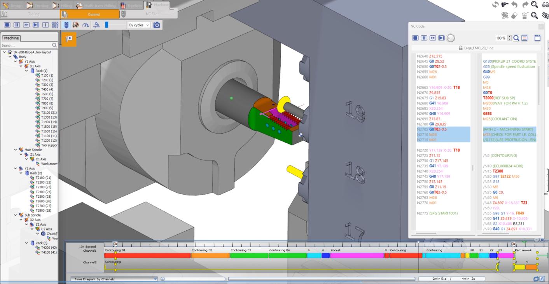This screenshot has width=549, height=284.
Task: Increase the 100% speed value with the stepper
Action: [x=509, y=36]
